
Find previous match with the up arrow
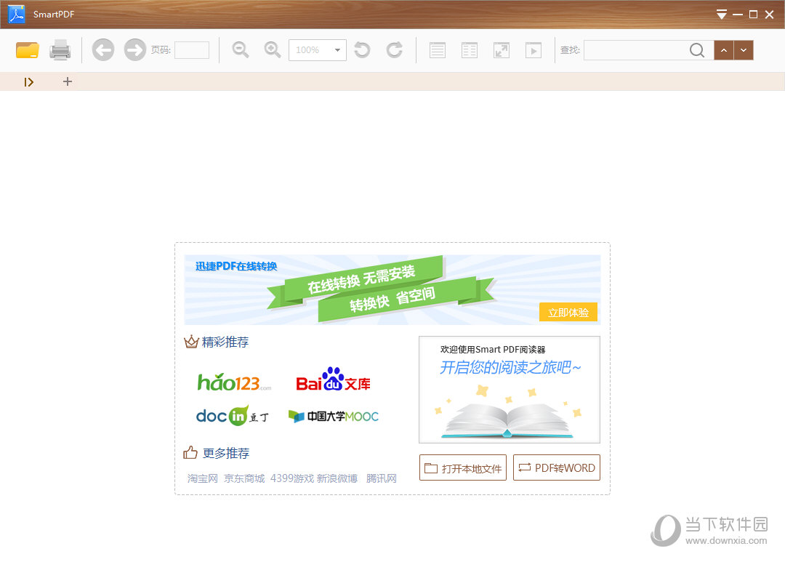(724, 50)
